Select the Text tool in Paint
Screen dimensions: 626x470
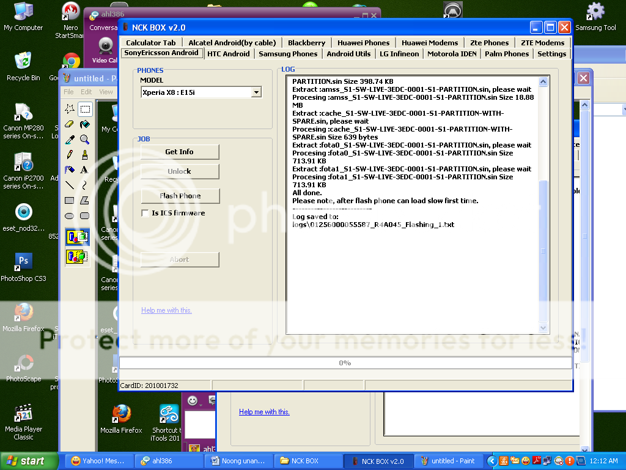[x=84, y=170]
